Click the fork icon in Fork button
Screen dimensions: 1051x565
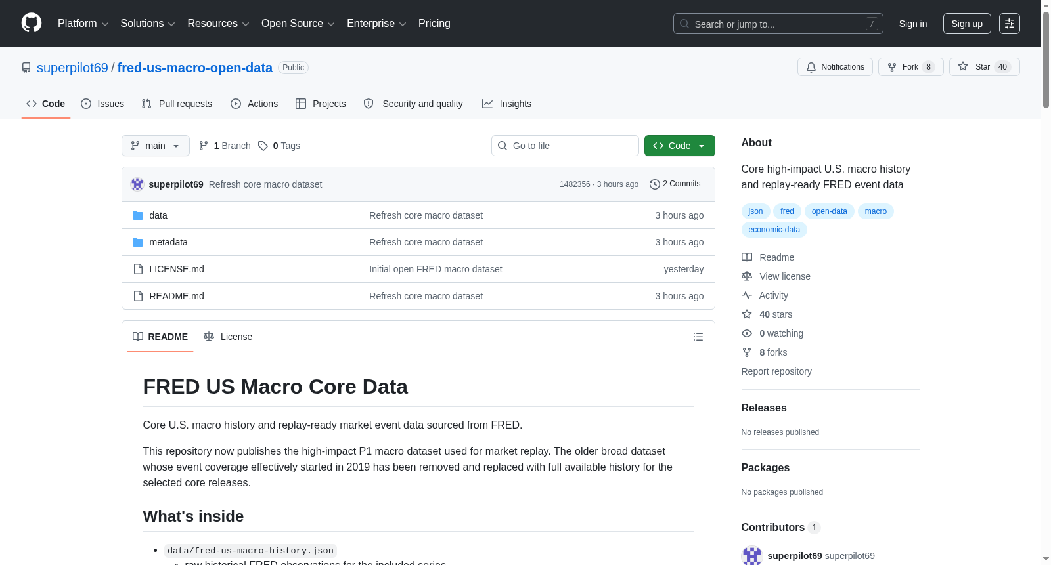coord(892,67)
